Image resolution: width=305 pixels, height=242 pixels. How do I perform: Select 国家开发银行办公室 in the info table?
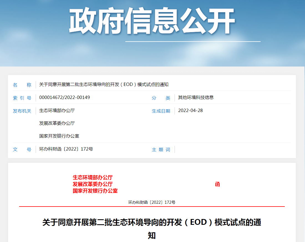[x=59, y=136]
